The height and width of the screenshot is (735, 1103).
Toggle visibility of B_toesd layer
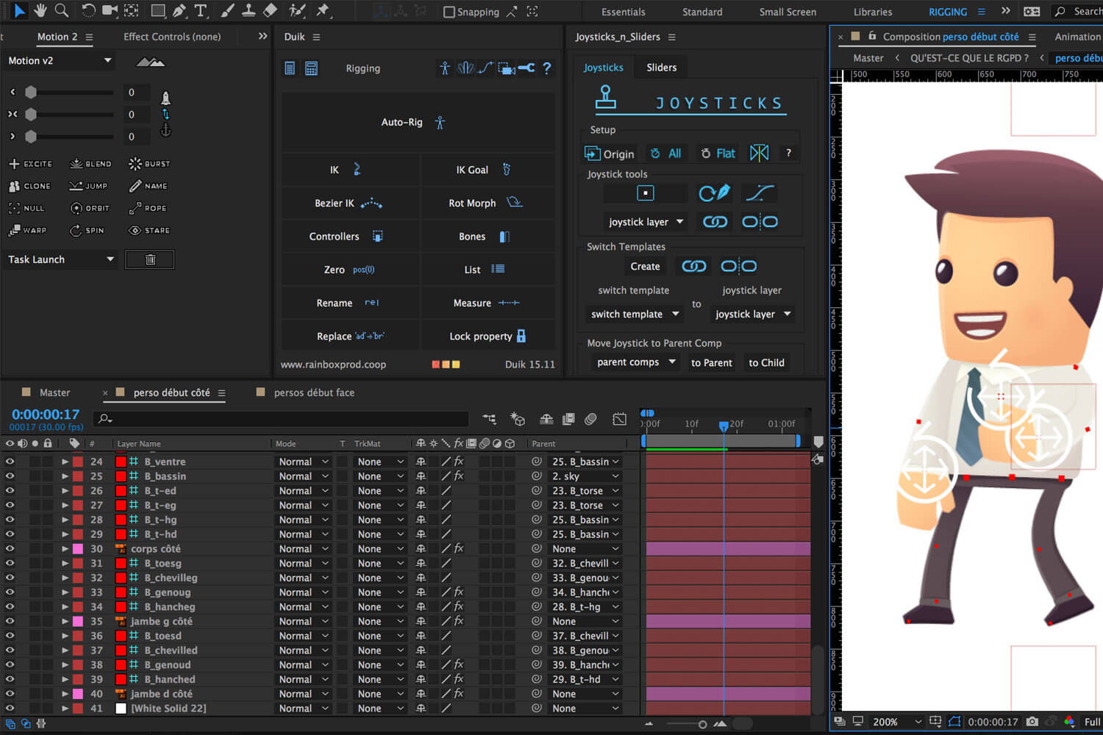(x=10, y=636)
